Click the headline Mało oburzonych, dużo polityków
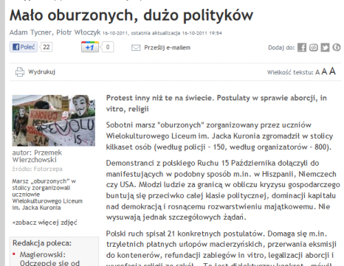This screenshot has height=266, width=344. point(131,16)
